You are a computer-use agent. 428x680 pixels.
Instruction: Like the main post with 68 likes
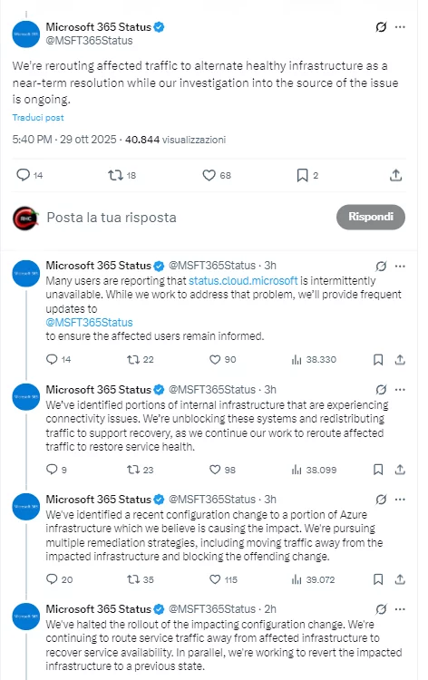209,175
